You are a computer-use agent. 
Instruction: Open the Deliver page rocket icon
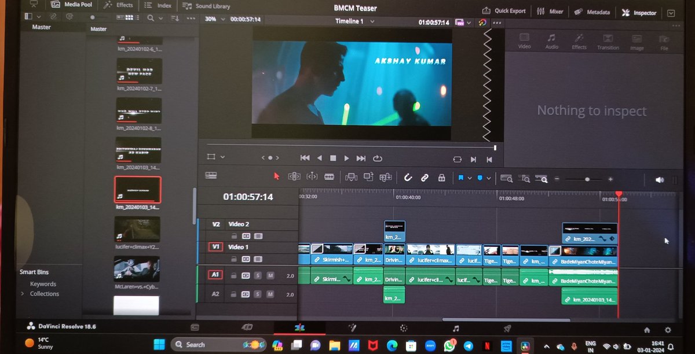[507, 328]
